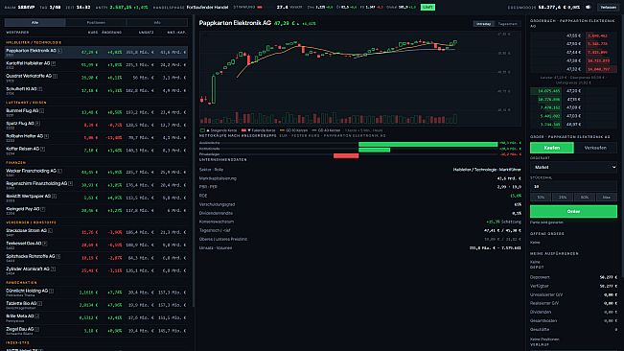Click the Versorger / Rohstoffe sector heading
Screen dimensions: 624x351
31,222
